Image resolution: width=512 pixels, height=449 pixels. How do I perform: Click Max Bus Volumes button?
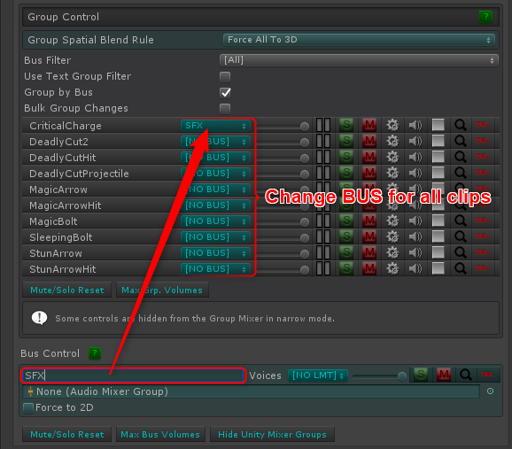160,434
